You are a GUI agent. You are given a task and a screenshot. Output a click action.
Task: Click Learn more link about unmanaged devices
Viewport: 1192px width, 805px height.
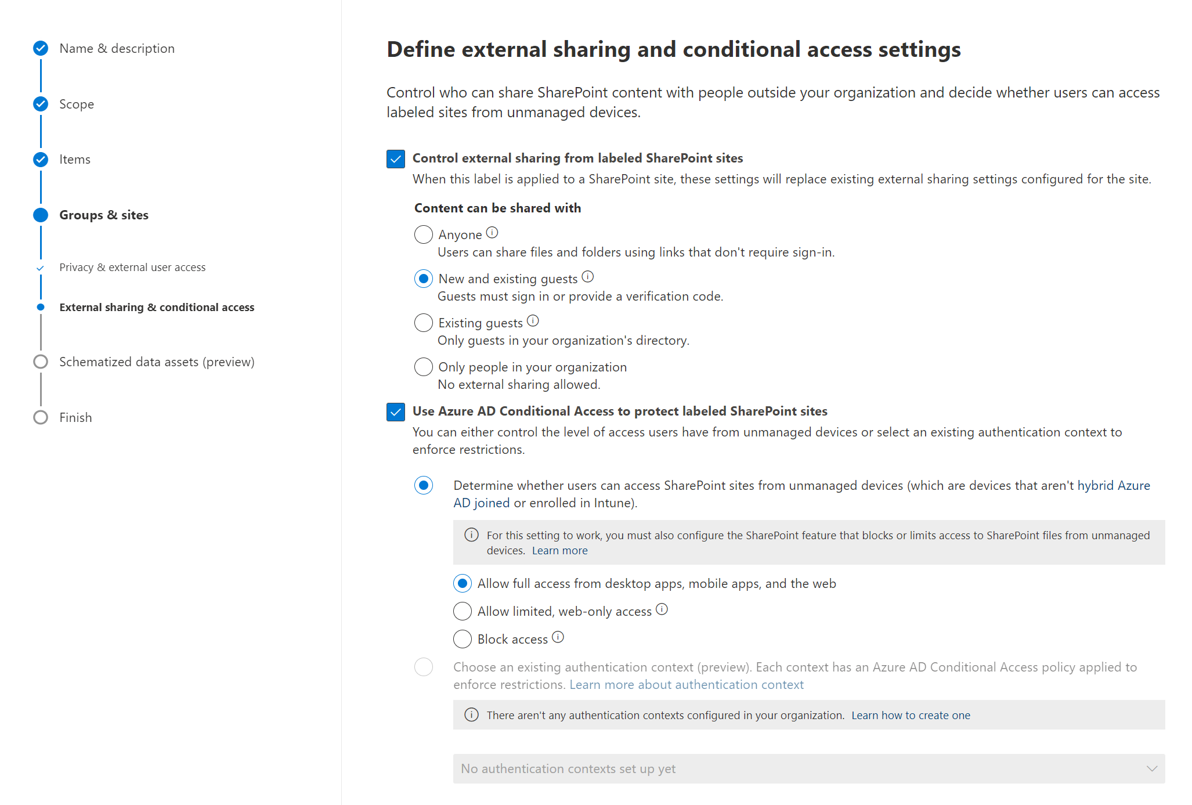pos(559,551)
